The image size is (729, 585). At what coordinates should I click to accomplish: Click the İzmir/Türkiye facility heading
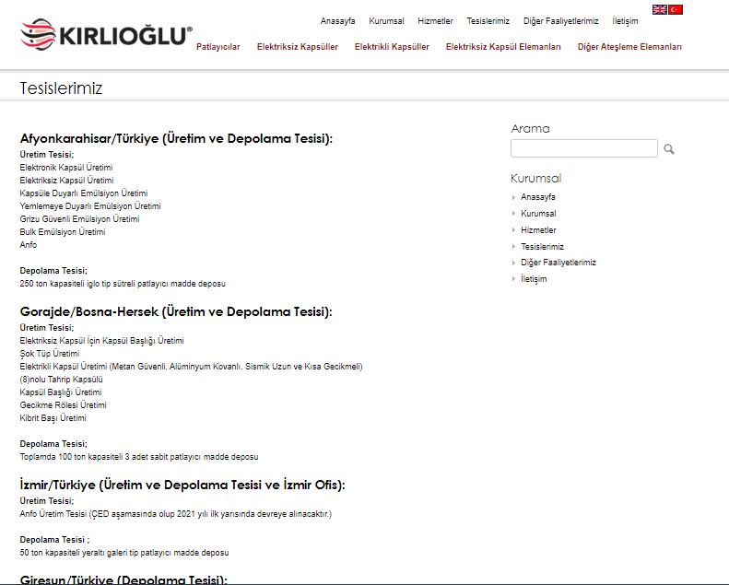pyautogui.click(x=182, y=485)
